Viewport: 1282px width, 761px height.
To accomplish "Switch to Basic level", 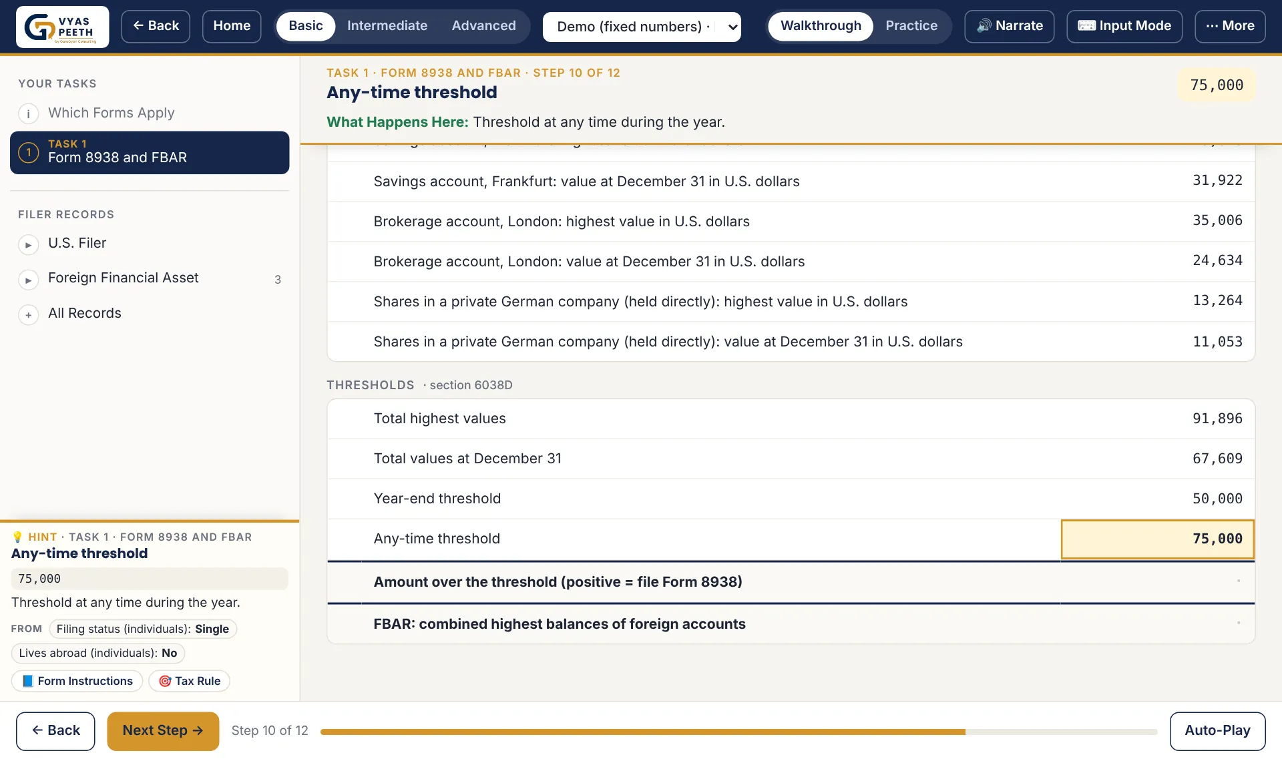I will click(x=306, y=26).
